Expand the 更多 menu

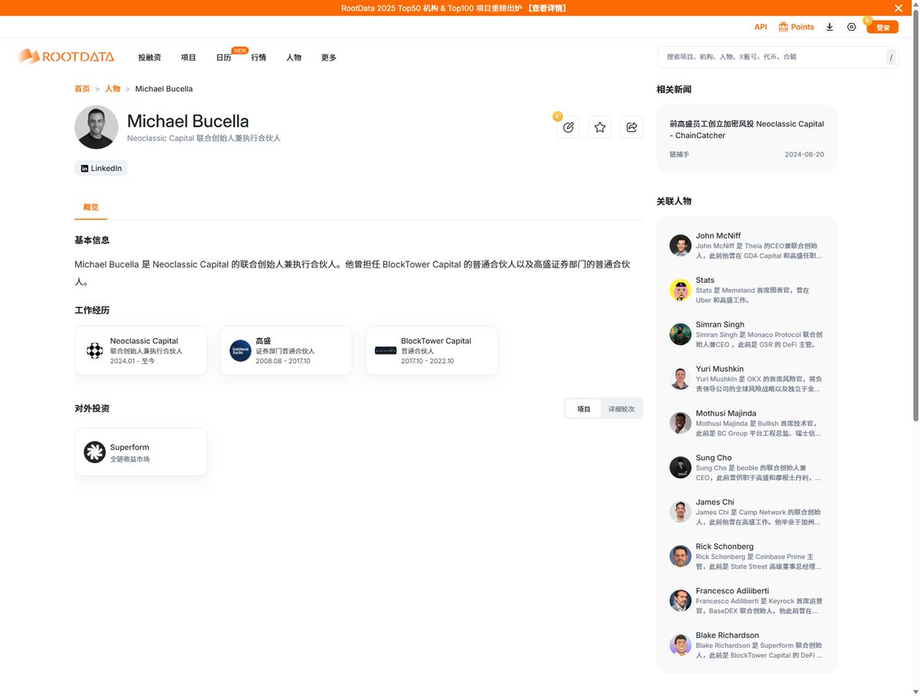(x=329, y=57)
